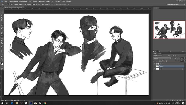This screenshot has width=186, height=105.
Task: Toggle pressure for size icon
Action: click(x=68, y=4)
